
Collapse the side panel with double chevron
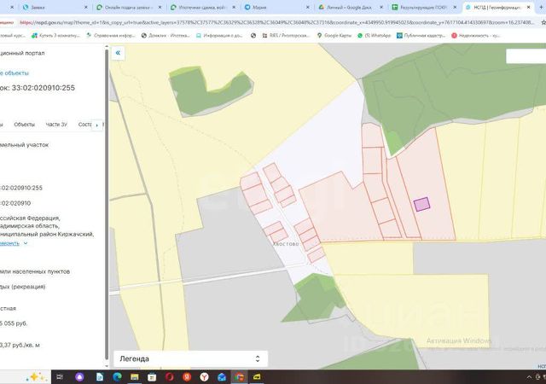coord(118,53)
